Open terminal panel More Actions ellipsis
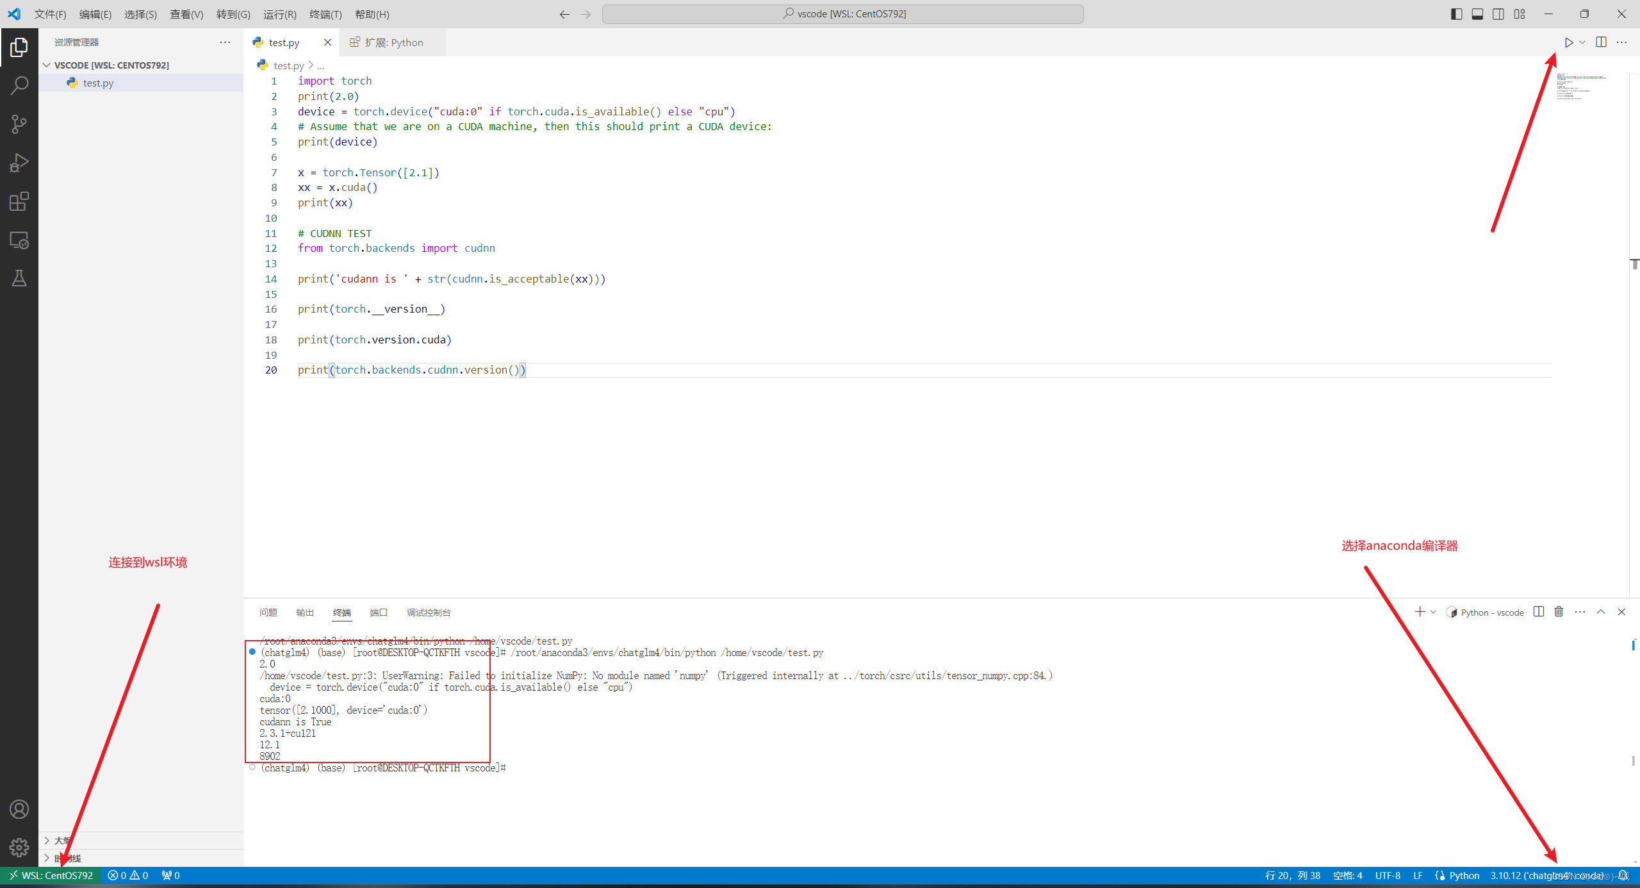The width and height of the screenshot is (1640, 888). pyautogui.click(x=1580, y=612)
